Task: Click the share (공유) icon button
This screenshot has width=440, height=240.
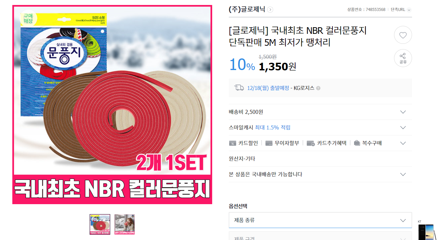Action: point(403,58)
